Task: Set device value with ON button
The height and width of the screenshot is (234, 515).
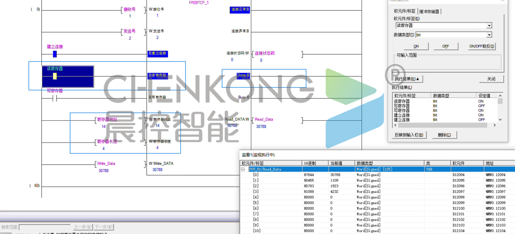Action: point(416,46)
